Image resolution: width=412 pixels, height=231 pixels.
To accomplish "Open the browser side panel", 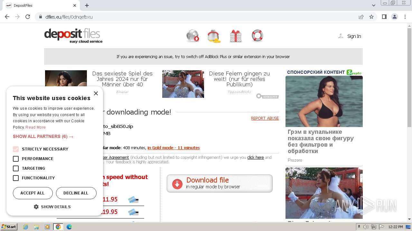I will click(x=384, y=17).
